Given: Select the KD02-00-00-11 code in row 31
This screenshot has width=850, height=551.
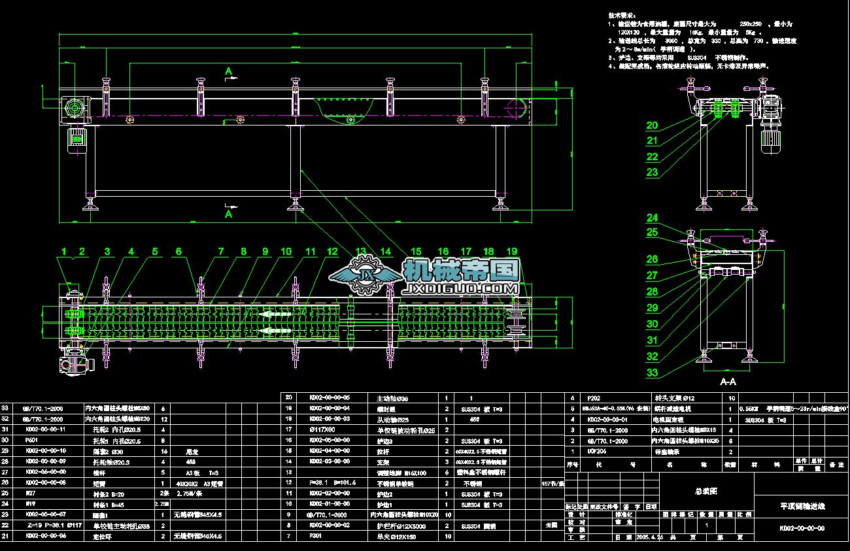Looking at the screenshot, I should (x=45, y=429).
